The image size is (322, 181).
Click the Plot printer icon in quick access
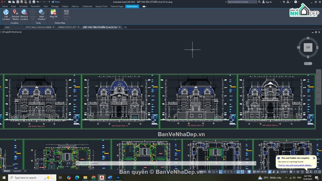pyautogui.click(x=34, y=2)
